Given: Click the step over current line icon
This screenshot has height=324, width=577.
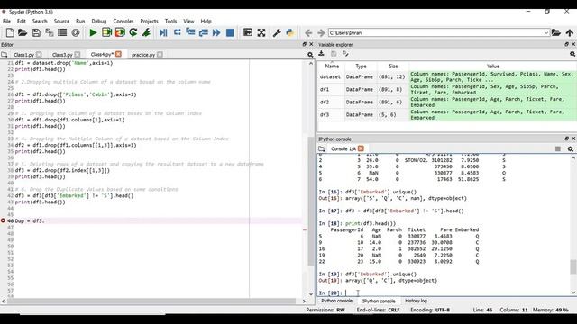Looking at the screenshot, I should pos(177,32).
